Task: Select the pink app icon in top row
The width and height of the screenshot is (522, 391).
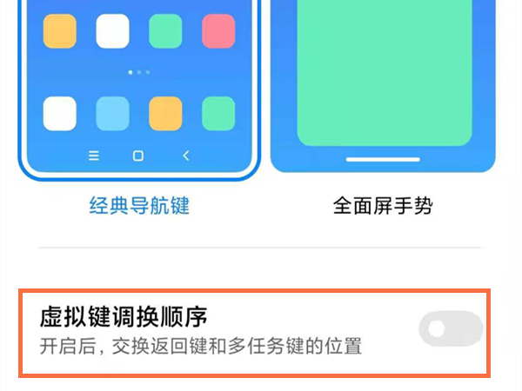Action: click(218, 31)
